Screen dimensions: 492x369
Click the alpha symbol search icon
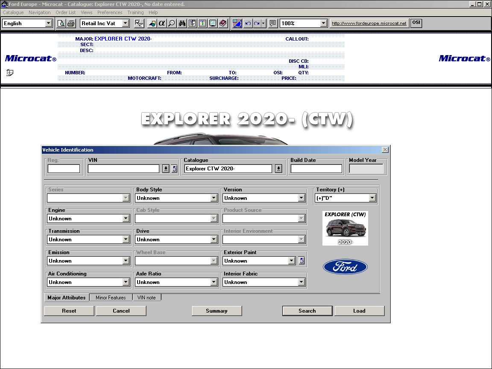tap(162, 23)
